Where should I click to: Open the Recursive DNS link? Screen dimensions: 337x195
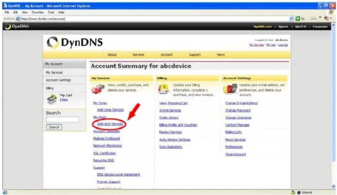click(x=103, y=160)
